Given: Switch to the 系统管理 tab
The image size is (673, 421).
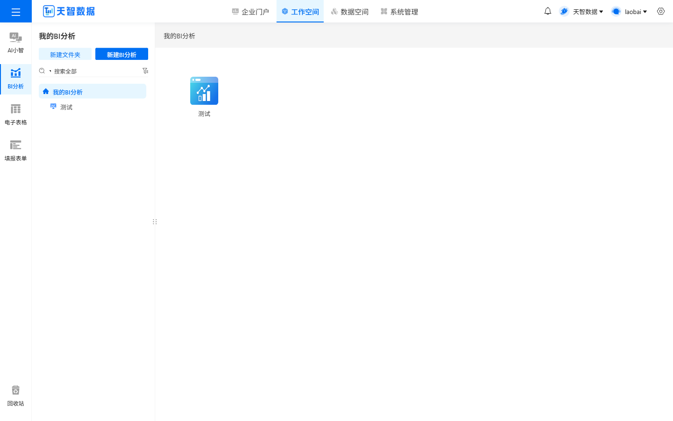Looking at the screenshot, I should pyautogui.click(x=399, y=12).
